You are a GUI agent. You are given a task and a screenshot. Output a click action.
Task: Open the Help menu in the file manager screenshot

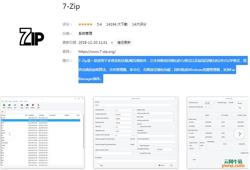coord(26,101)
